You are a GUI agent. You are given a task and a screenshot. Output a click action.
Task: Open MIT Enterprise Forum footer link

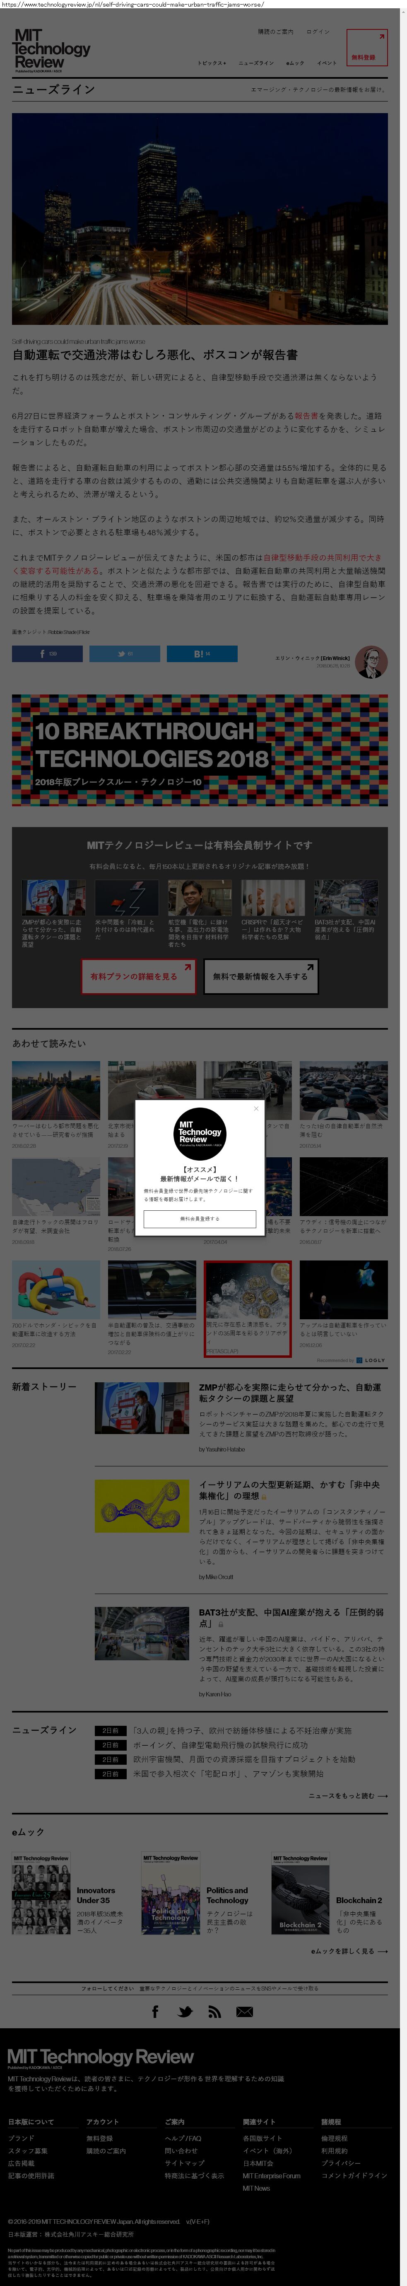pyautogui.click(x=271, y=2175)
